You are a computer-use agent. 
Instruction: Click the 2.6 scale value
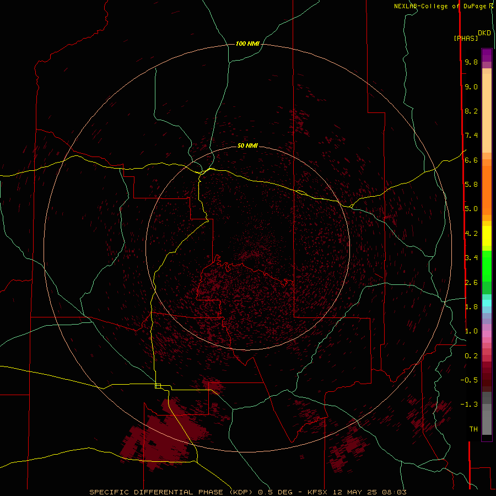(471, 283)
